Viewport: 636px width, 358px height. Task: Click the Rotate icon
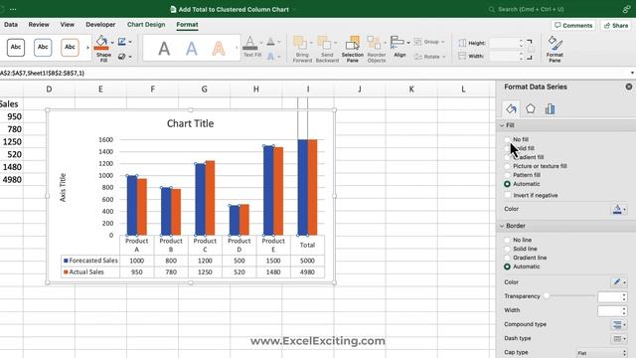coord(418,57)
